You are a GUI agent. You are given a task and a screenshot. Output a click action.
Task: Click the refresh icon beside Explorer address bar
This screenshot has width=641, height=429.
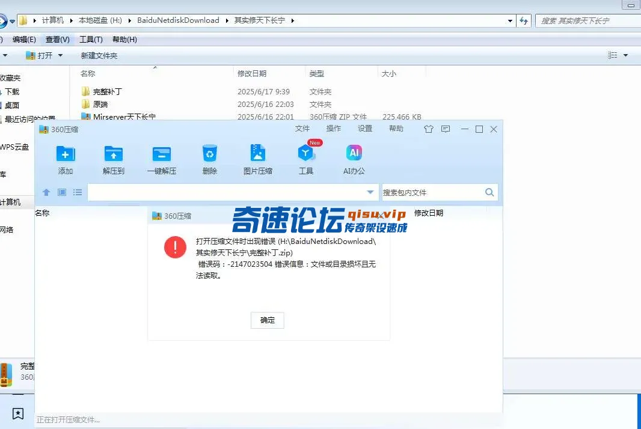point(524,20)
